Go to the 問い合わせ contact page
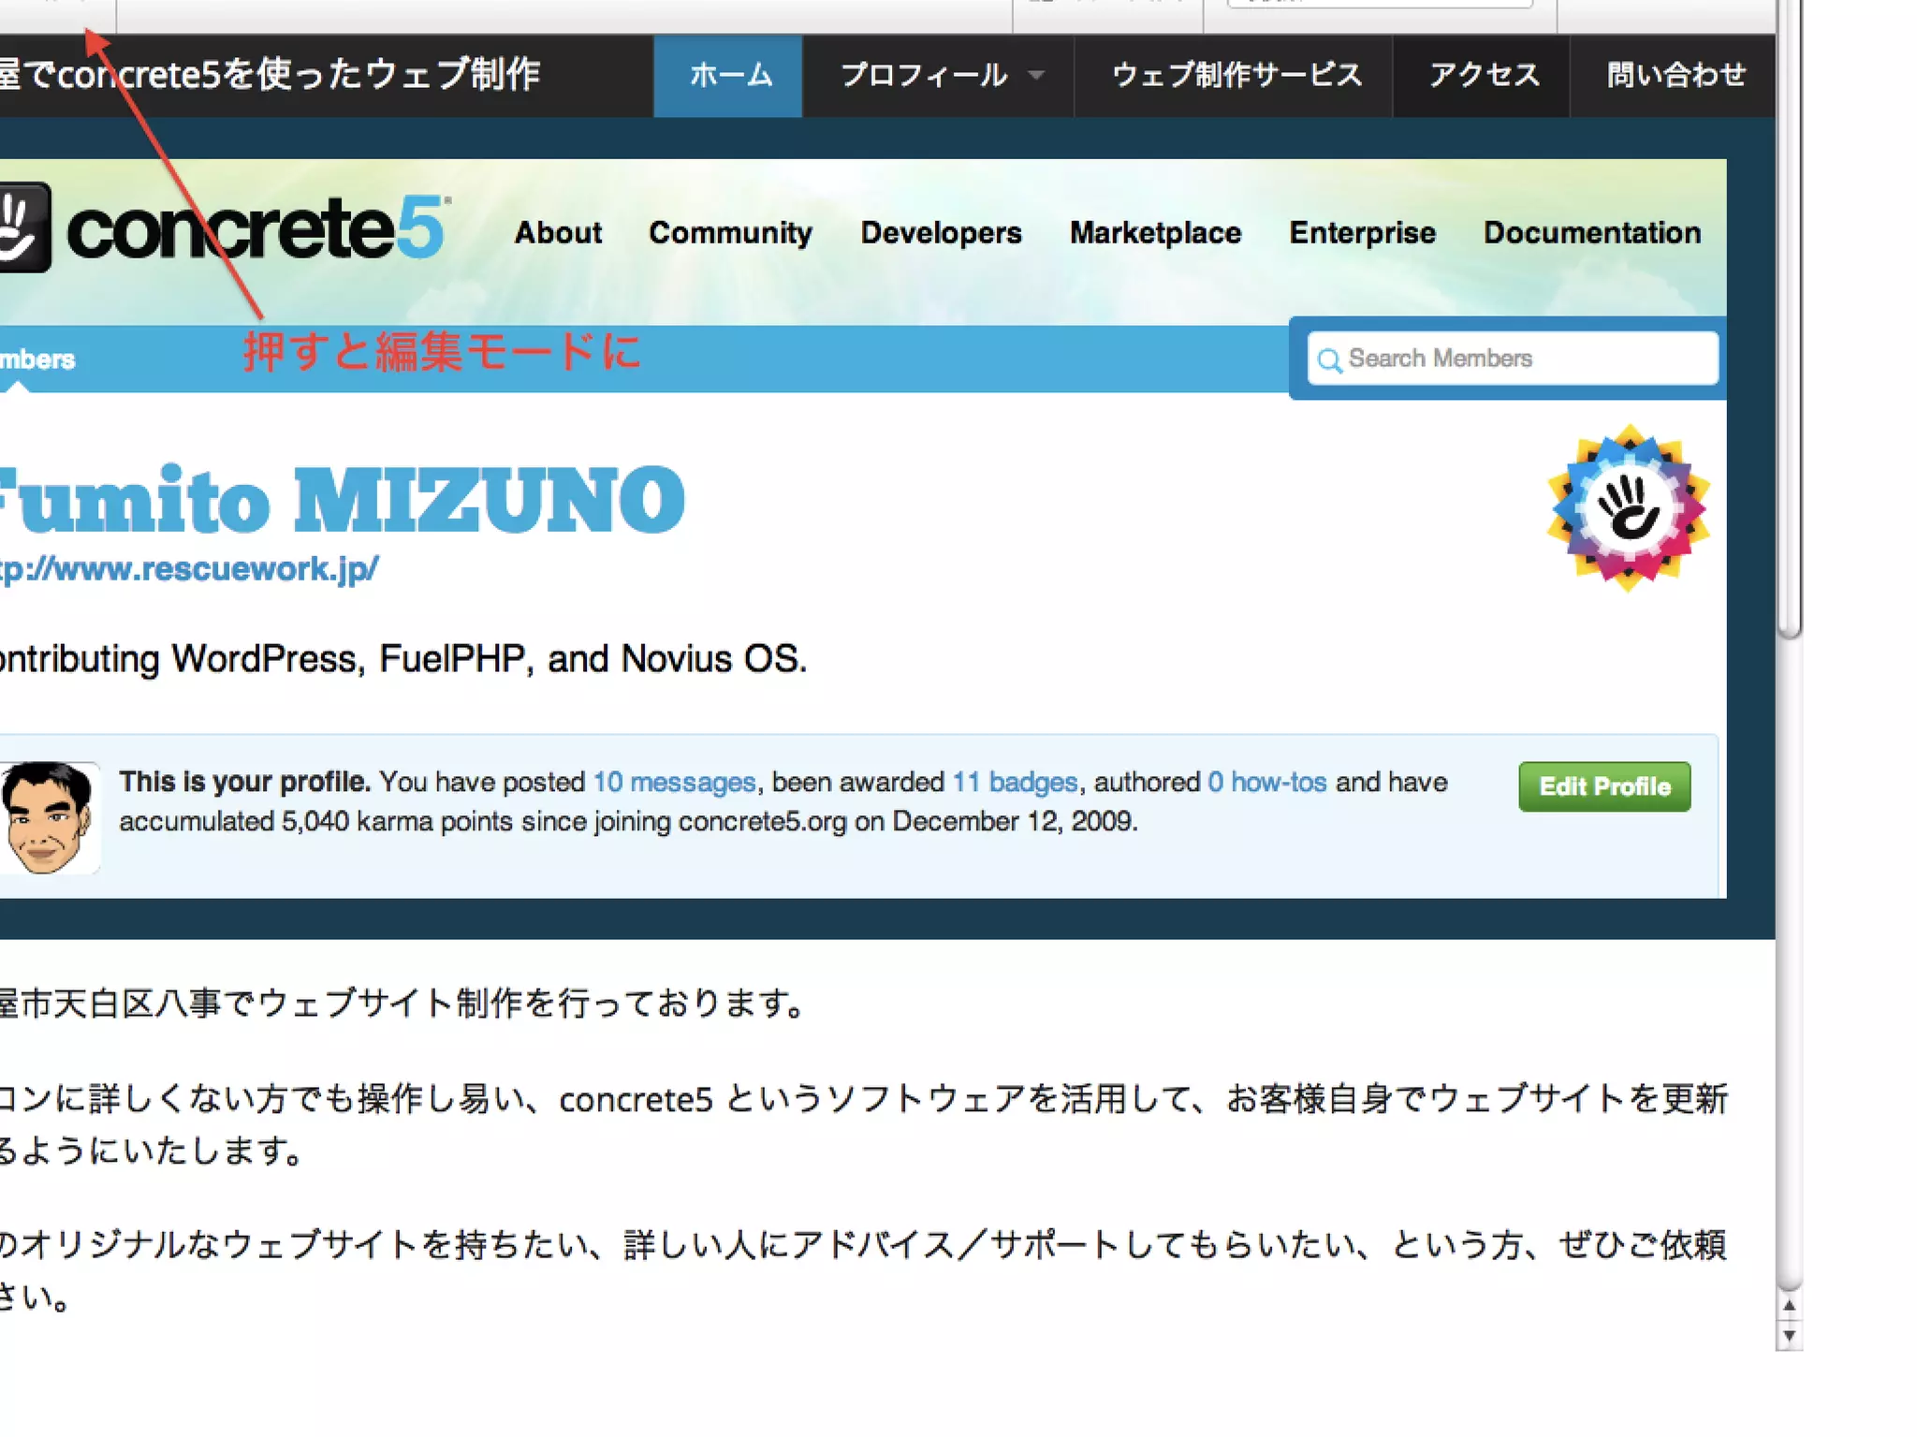This screenshot has height=1437, width=1917. (x=1676, y=75)
